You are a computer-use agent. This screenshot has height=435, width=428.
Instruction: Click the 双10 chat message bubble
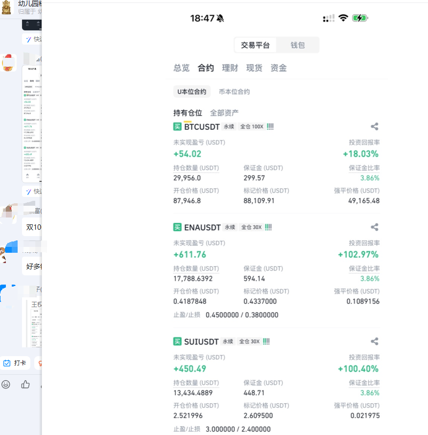click(x=32, y=227)
